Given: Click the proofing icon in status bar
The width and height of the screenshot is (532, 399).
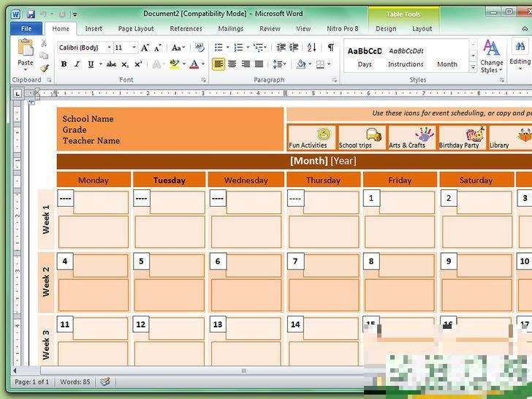Looking at the screenshot, I should (105, 381).
